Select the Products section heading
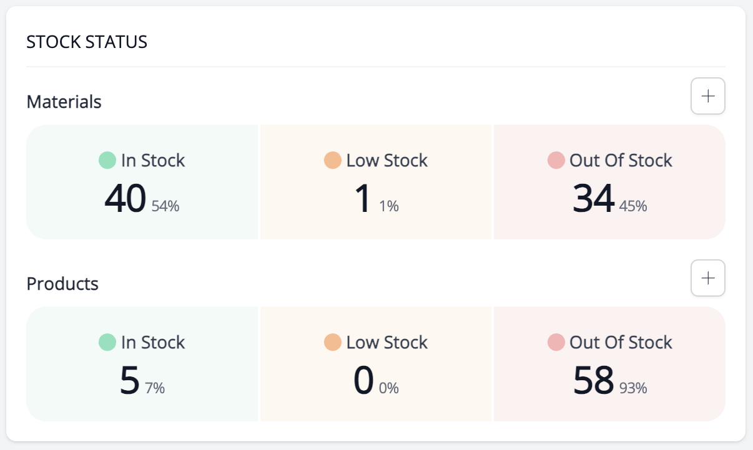 coord(62,284)
